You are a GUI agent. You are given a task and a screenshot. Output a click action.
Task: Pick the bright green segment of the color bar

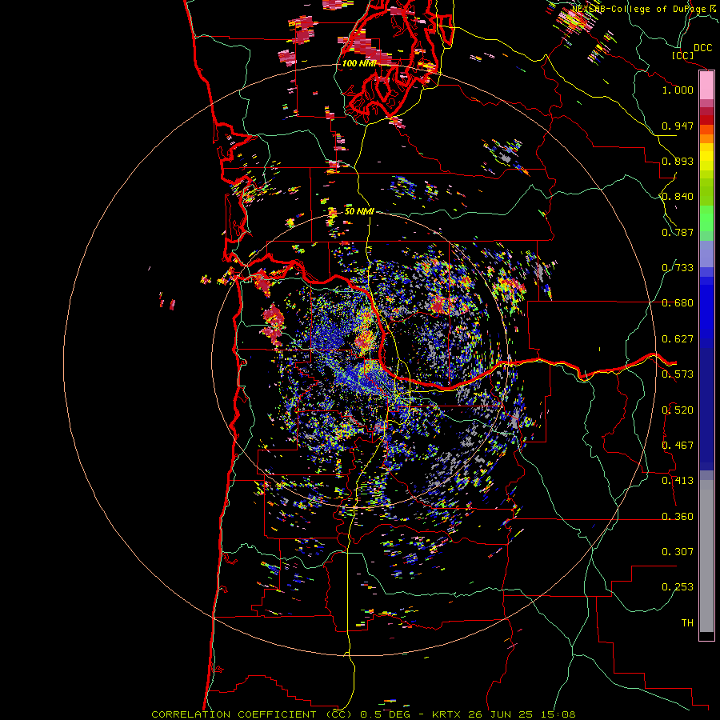[x=706, y=218]
